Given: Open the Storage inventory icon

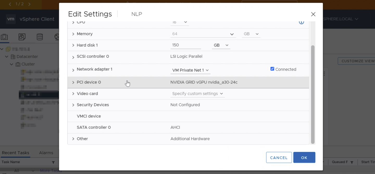Looking at the screenshot, I should point(40,37).
